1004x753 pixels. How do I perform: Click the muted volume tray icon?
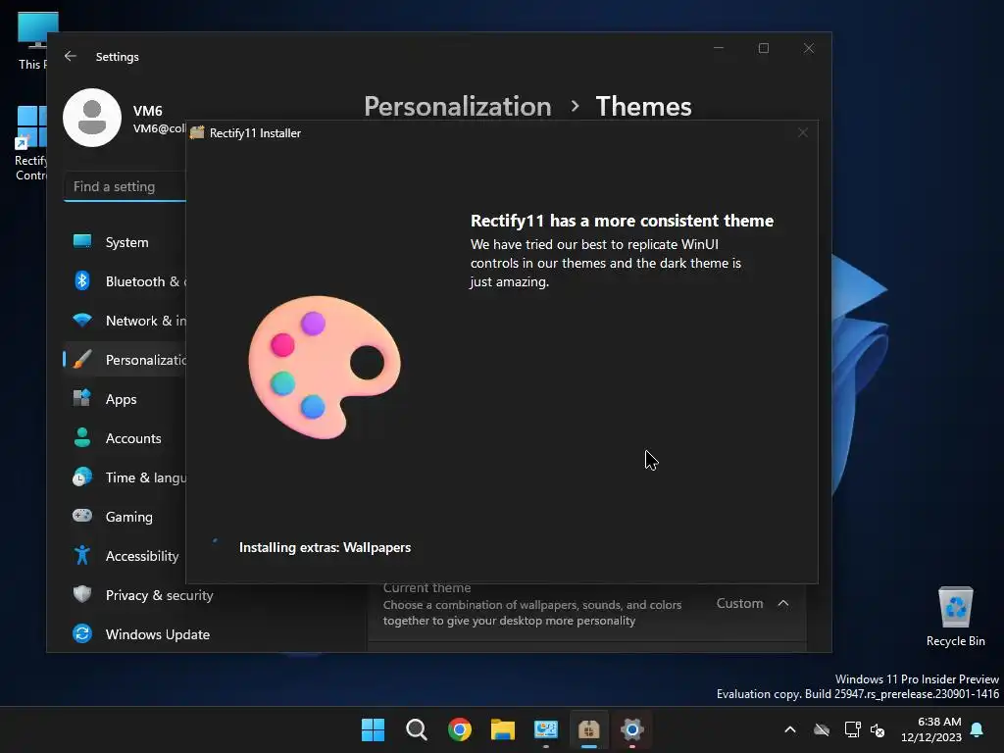(878, 729)
